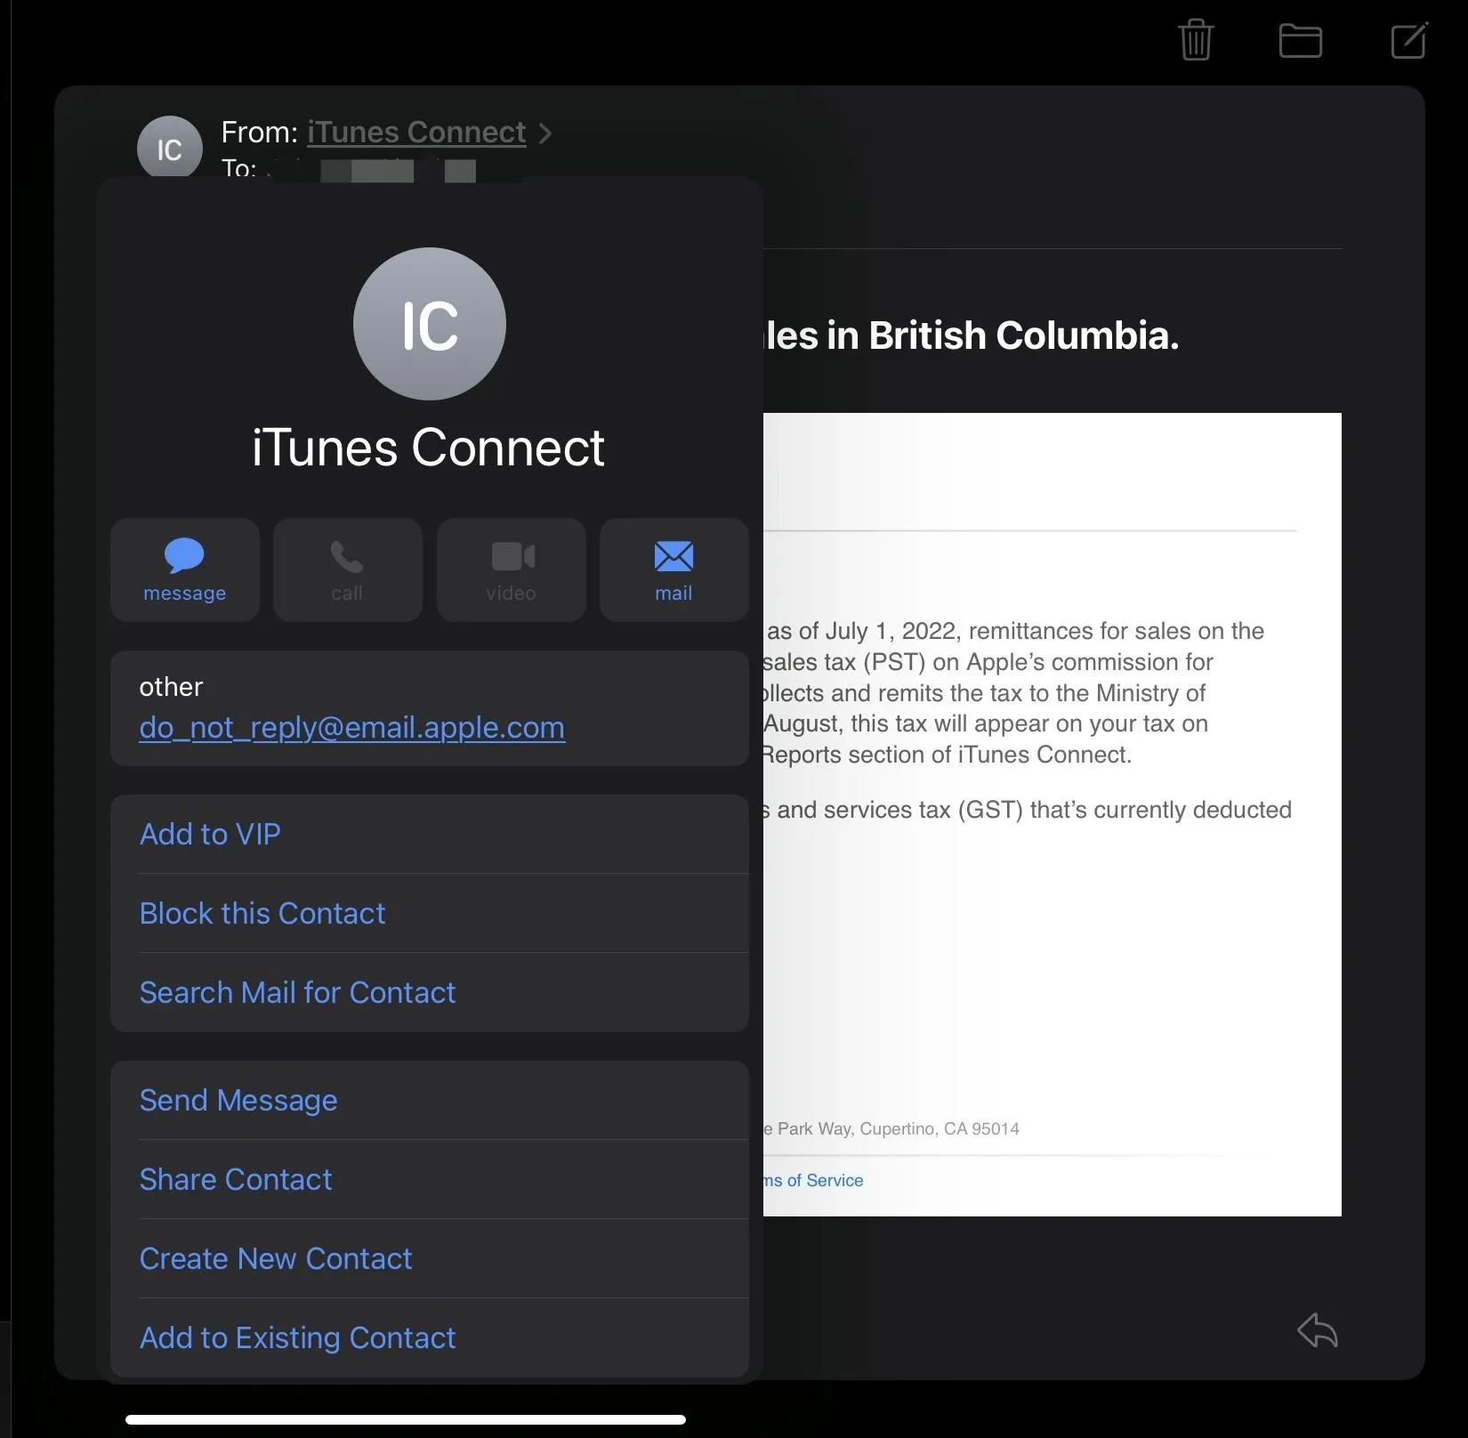Tap Add to Existing Contact

click(x=297, y=1337)
